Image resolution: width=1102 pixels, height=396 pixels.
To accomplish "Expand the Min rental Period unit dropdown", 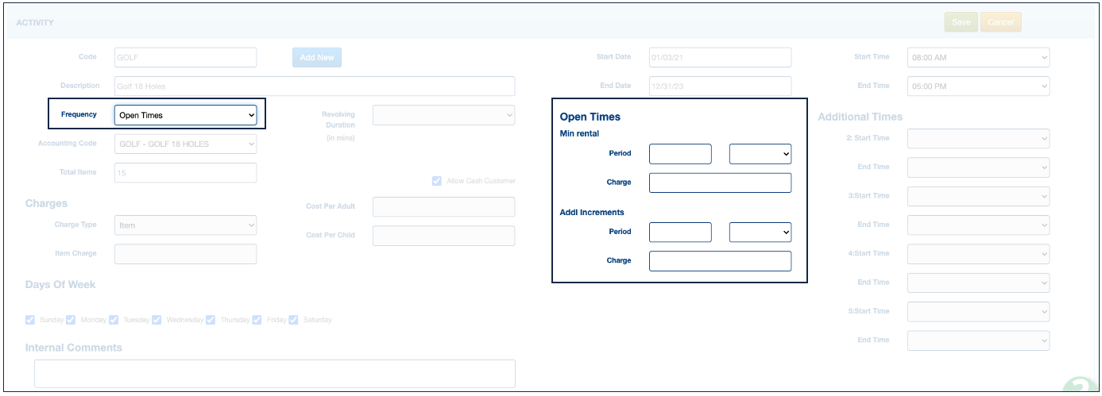I will click(x=760, y=154).
